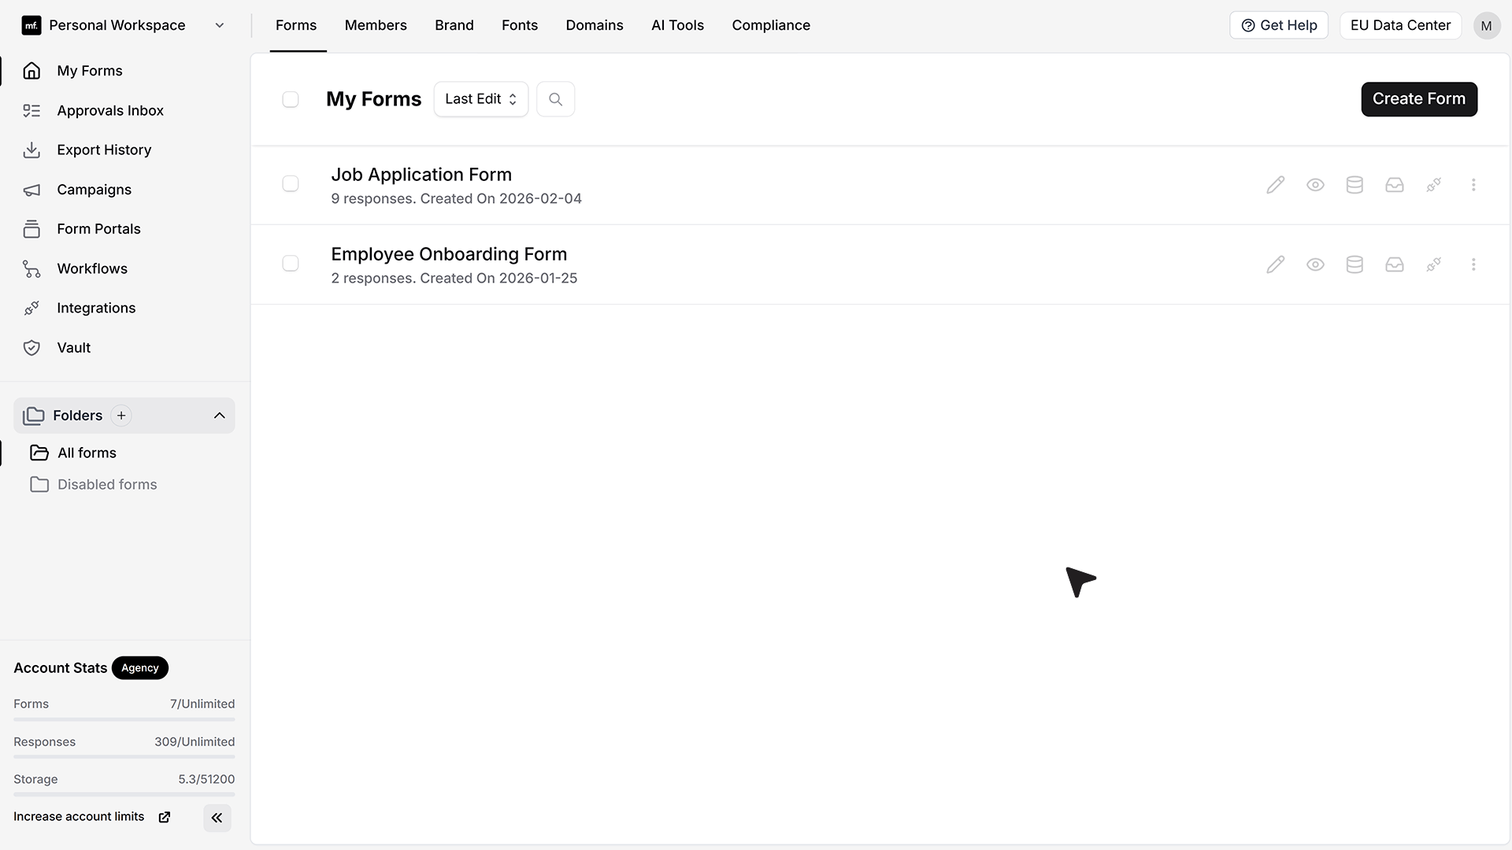Click the Responses usage progress bar
The image size is (1512, 850).
(124, 757)
